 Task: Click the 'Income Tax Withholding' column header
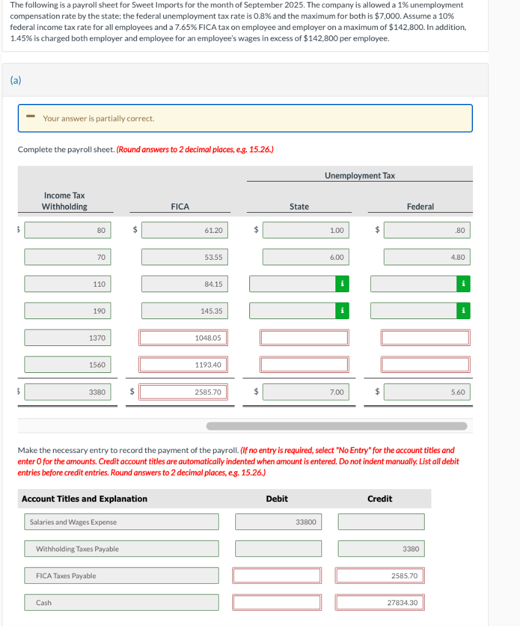65,201
